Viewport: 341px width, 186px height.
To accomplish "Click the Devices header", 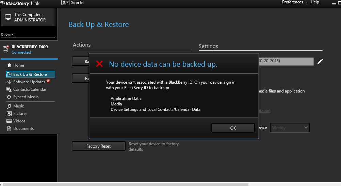I will click(x=7, y=35).
